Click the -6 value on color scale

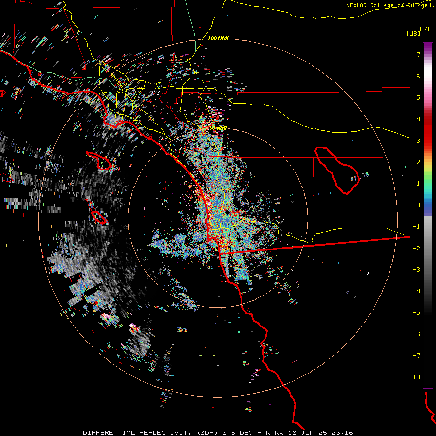tap(416, 334)
